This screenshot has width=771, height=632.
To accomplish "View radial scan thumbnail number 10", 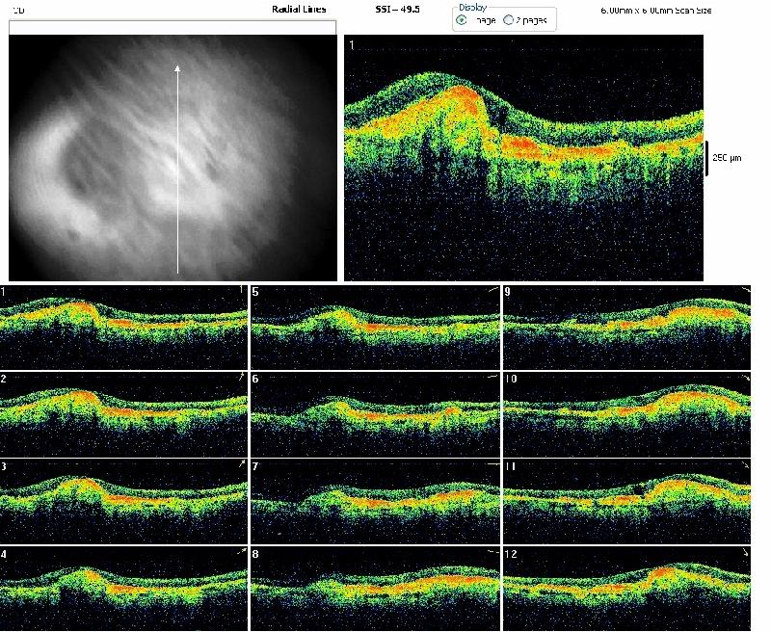I will pyautogui.click(x=626, y=413).
